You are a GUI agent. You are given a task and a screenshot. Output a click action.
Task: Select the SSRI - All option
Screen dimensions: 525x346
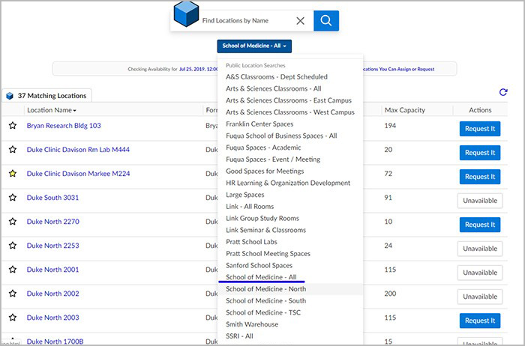239,336
